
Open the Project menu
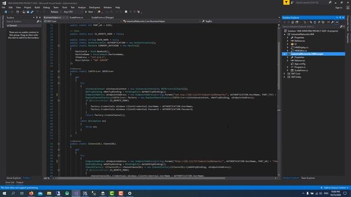tap(27, 7)
